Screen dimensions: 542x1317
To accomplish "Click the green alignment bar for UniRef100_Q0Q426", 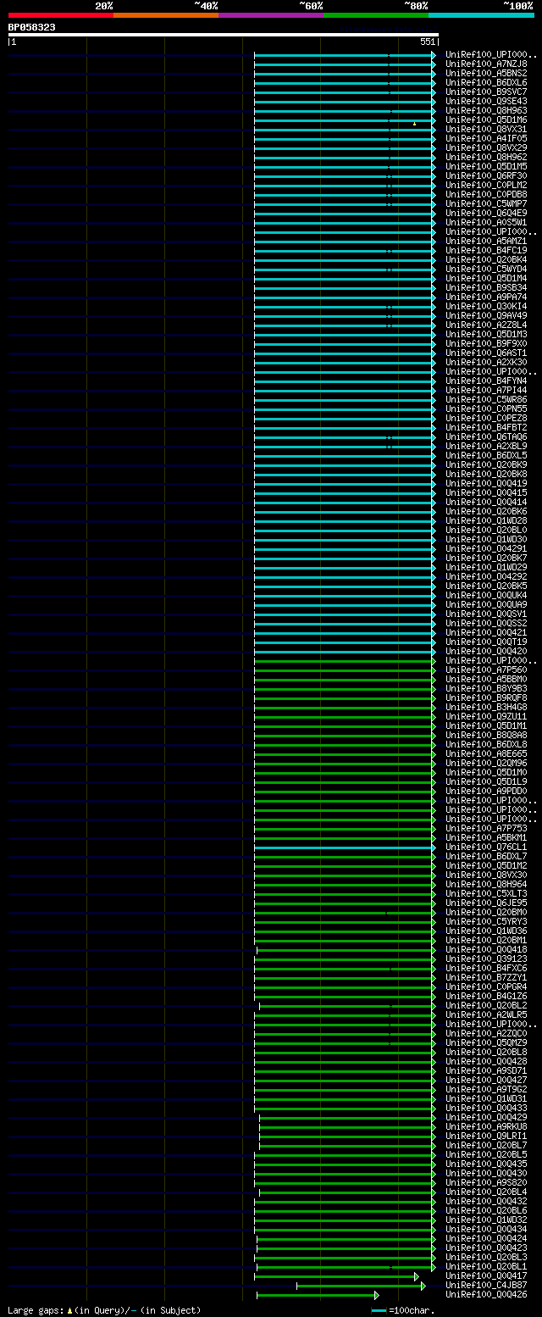I will coord(318,1295).
